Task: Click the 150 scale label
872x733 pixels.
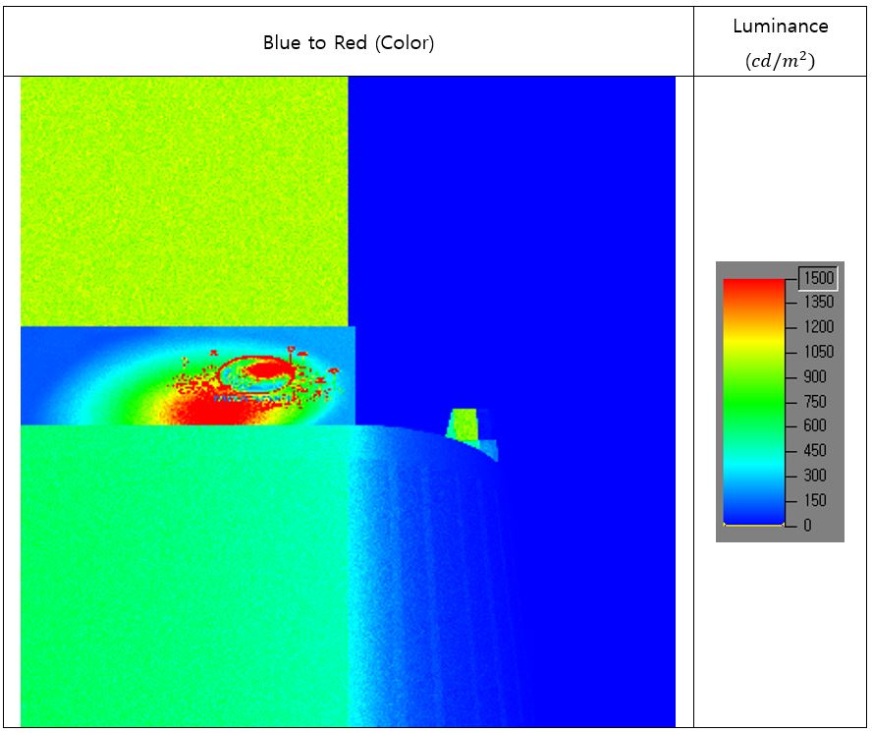Action: click(815, 500)
